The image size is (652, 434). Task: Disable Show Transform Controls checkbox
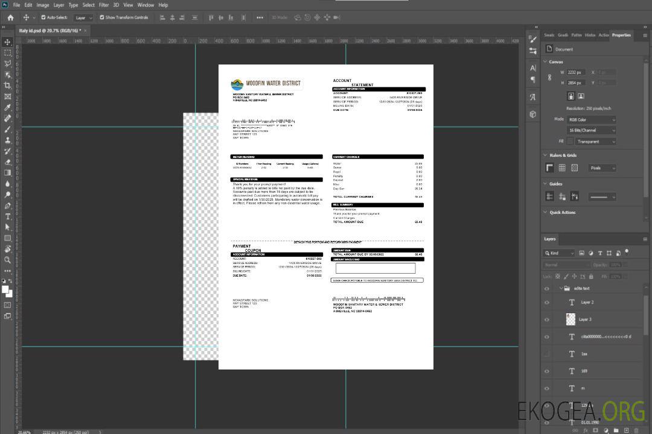[102, 17]
